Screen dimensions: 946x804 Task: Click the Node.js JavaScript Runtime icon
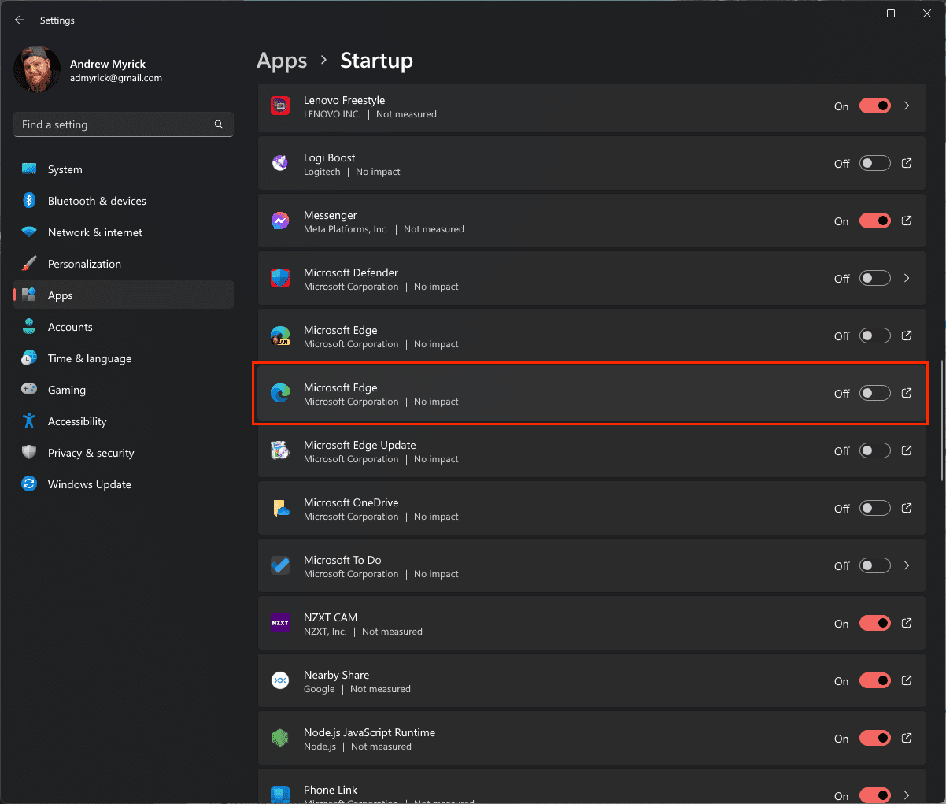(280, 738)
